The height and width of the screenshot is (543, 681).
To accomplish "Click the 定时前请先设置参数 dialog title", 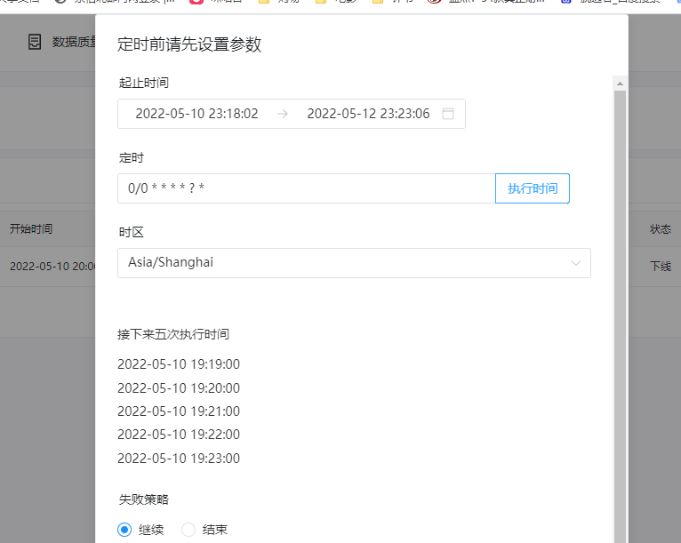I will [189, 44].
